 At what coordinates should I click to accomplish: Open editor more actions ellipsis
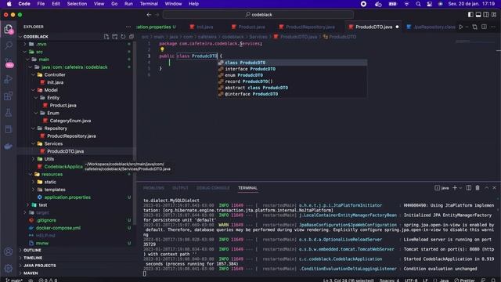[493, 27]
